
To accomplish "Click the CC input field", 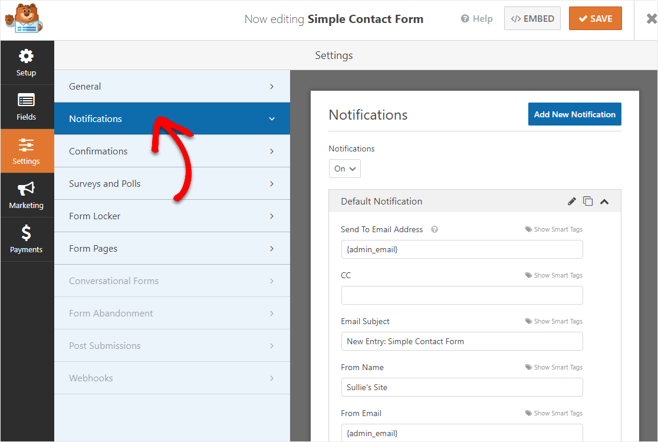I will click(x=462, y=295).
